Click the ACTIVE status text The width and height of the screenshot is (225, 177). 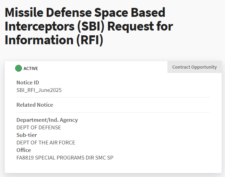31,69
